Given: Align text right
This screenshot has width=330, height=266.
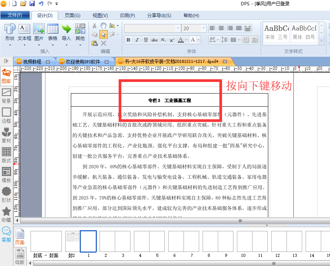Looking at the screenshot, I should (230, 28).
